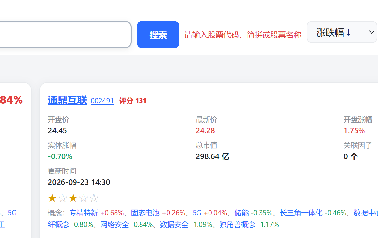Click the 总市值 value 298.64 亿

coord(212,156)
